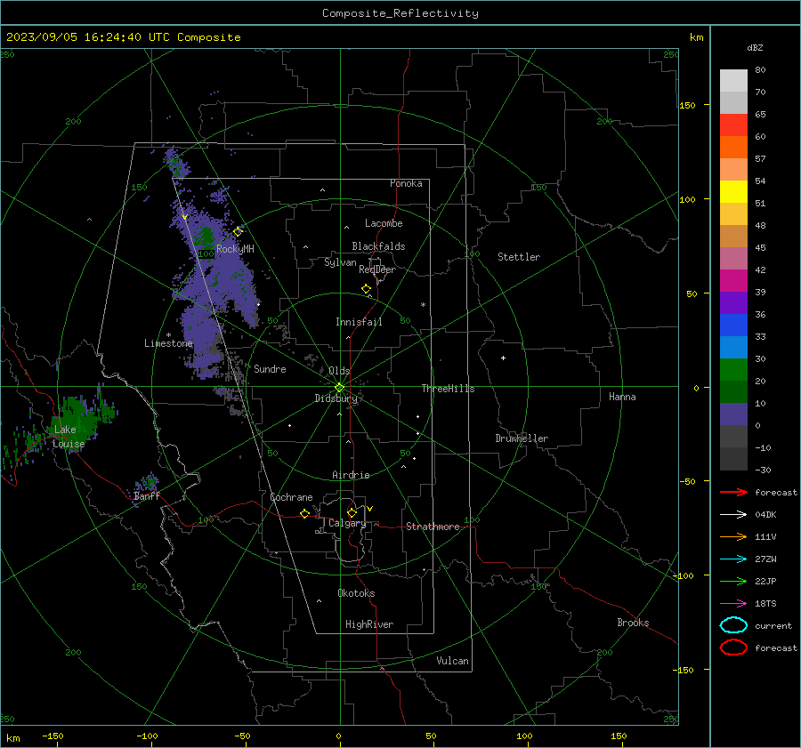Screen dimensions: 801x748
Task: Click the HighRiver label
Action: point(369,624)
